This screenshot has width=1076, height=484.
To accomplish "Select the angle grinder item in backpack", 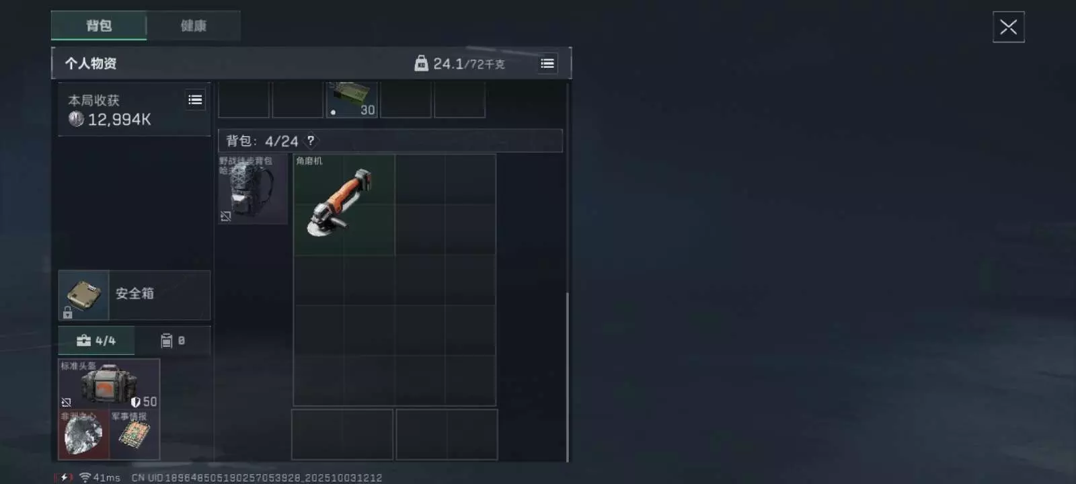I will 344,204.
